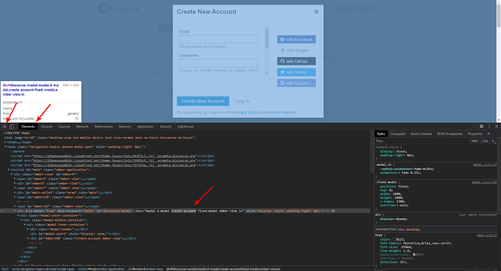Image resolution: width=501 pixels, height=271 pixels.
Task: Collapse the modal-outer-container node
Action: [18, 215]
